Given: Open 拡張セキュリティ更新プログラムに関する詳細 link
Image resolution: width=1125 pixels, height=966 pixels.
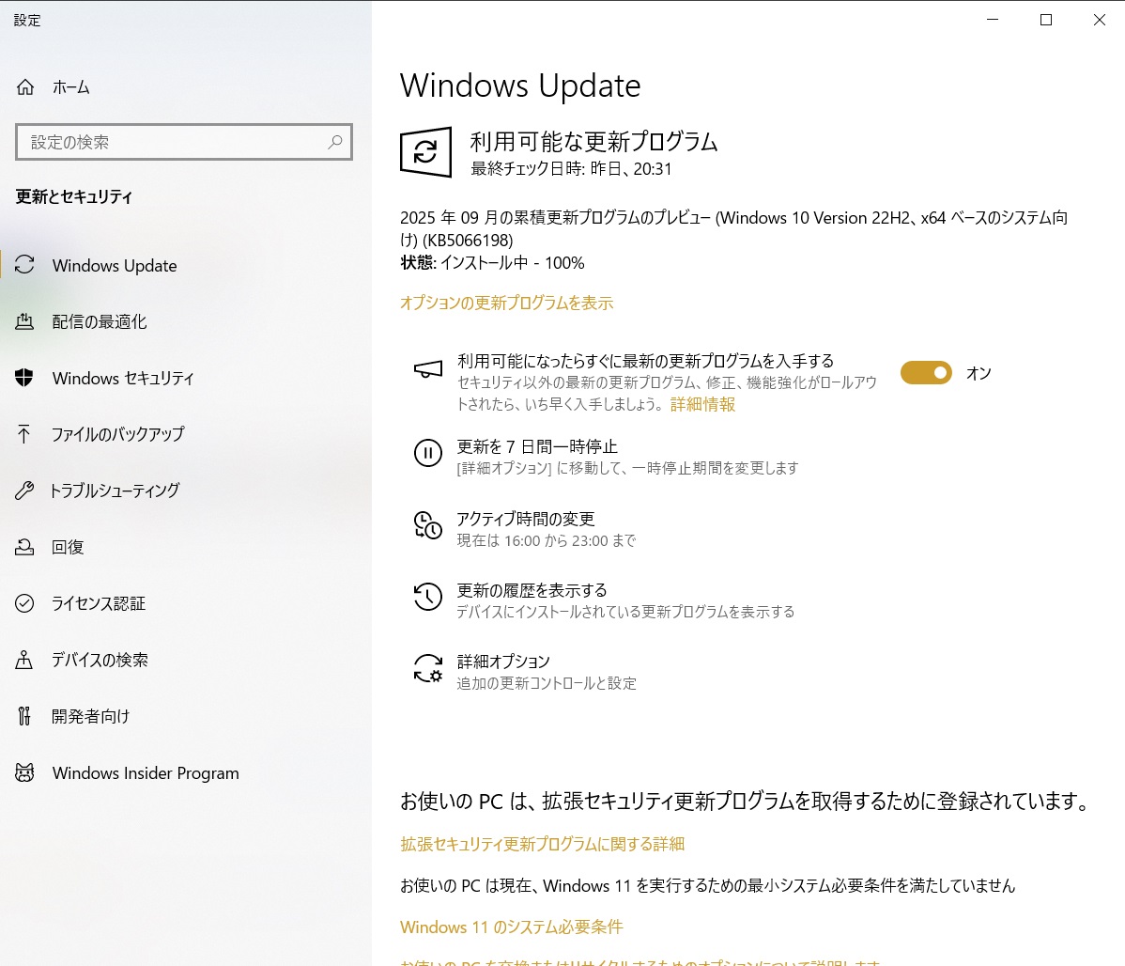Looking at the screenshot, I should click(543, 844).
